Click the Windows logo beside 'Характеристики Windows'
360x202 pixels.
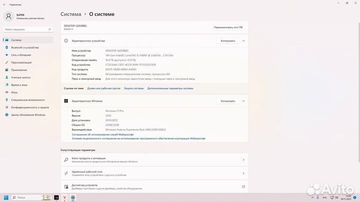(x=66, y=101)
